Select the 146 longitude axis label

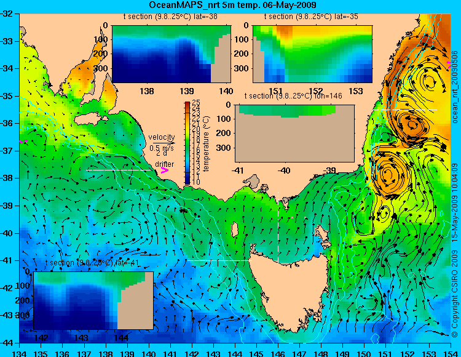278,353
